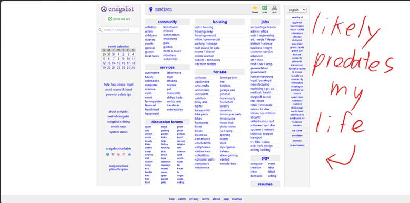The width and height of the screenshot is (410, 203).
Task: Expand the us cities section
Action: click(x=297, y=131)
